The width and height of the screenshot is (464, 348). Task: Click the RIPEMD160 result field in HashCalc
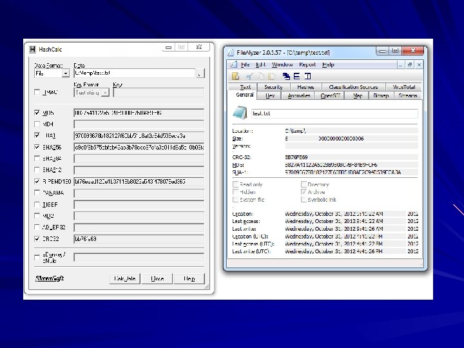[139, 181]
